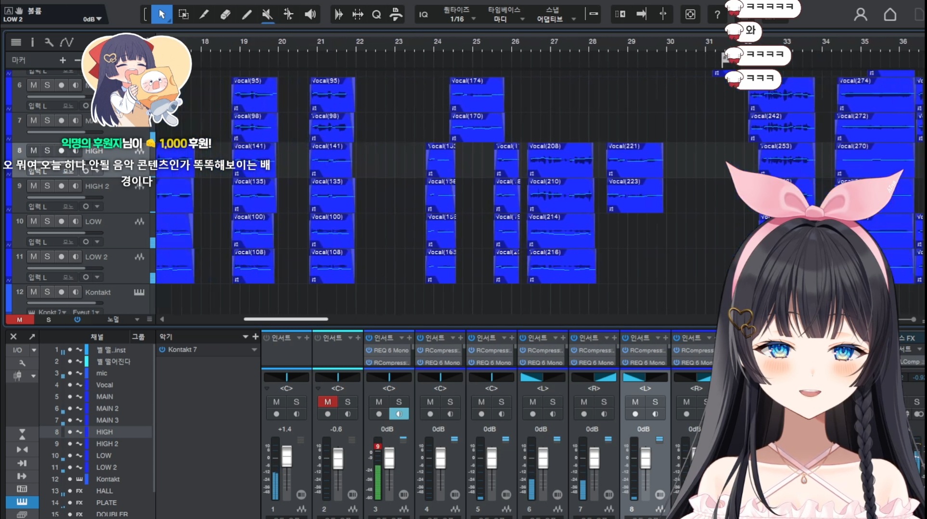The width and height of the screenshot is (927, 519).
Task: Toggle the autoscroll arrow icon
Action: click(x=641, y=14)
